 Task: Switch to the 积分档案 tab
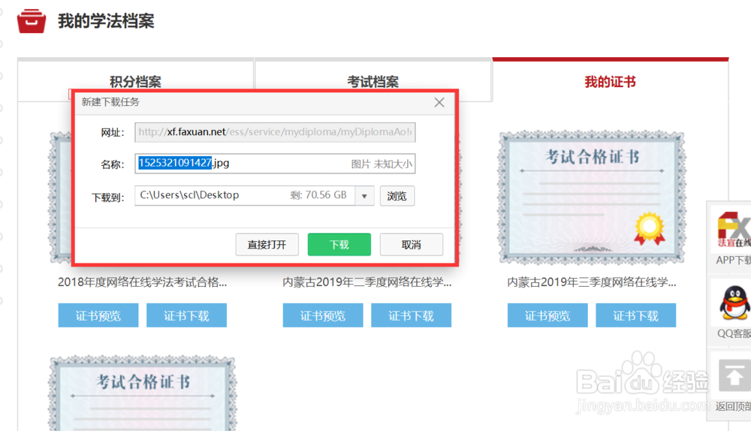[x=135, y=81]
